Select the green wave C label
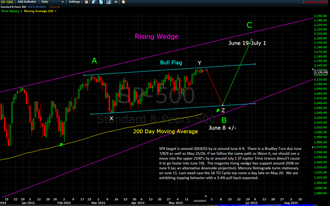 (250, 25)
